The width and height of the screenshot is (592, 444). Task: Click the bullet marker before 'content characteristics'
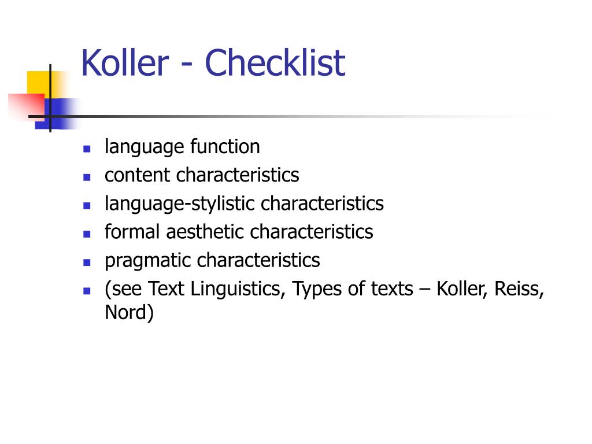[x=87, y=177]
